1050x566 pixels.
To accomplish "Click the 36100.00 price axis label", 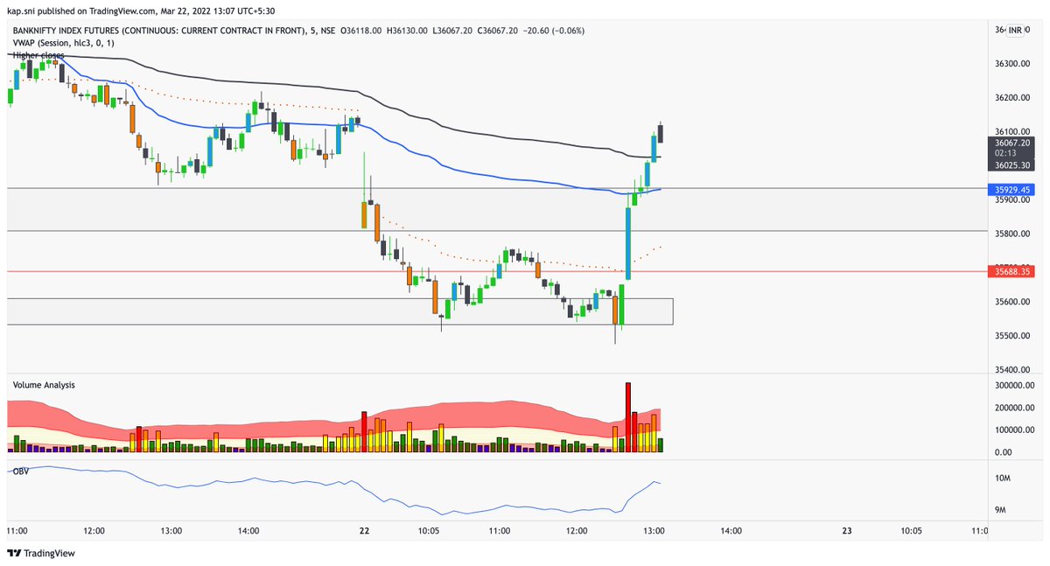I will 1014,131.
